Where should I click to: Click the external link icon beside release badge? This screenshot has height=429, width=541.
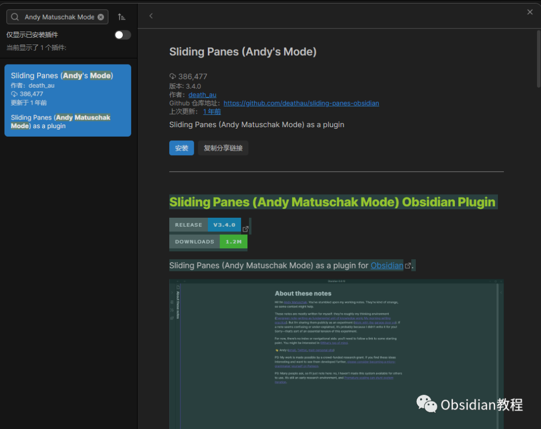pyautogui.click(x=245, y=229)
